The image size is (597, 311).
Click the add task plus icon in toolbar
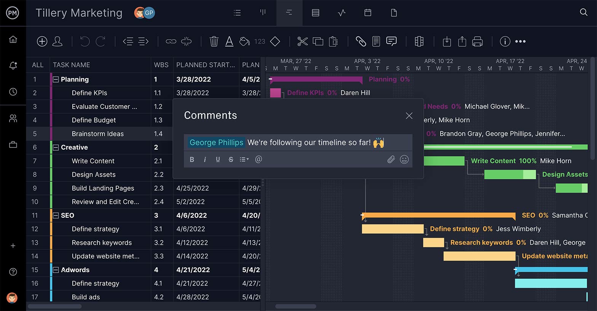pos(42,41)
